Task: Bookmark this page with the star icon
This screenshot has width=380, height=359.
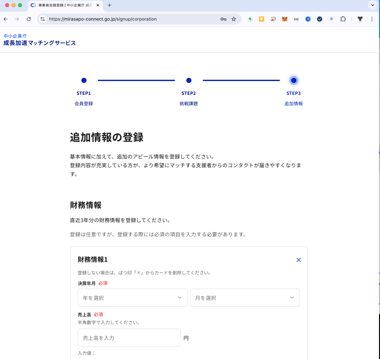Action: (234, 19)
